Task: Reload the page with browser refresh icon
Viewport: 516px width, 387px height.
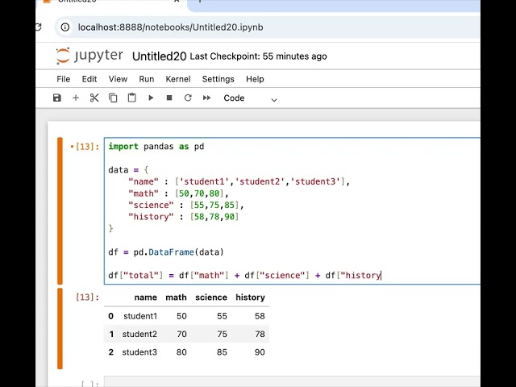Action: (x=39, y=27)
